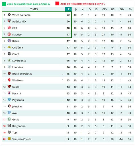Click the Náutico team crest icon
135x146 pixels.
click(x=9, y=34)
